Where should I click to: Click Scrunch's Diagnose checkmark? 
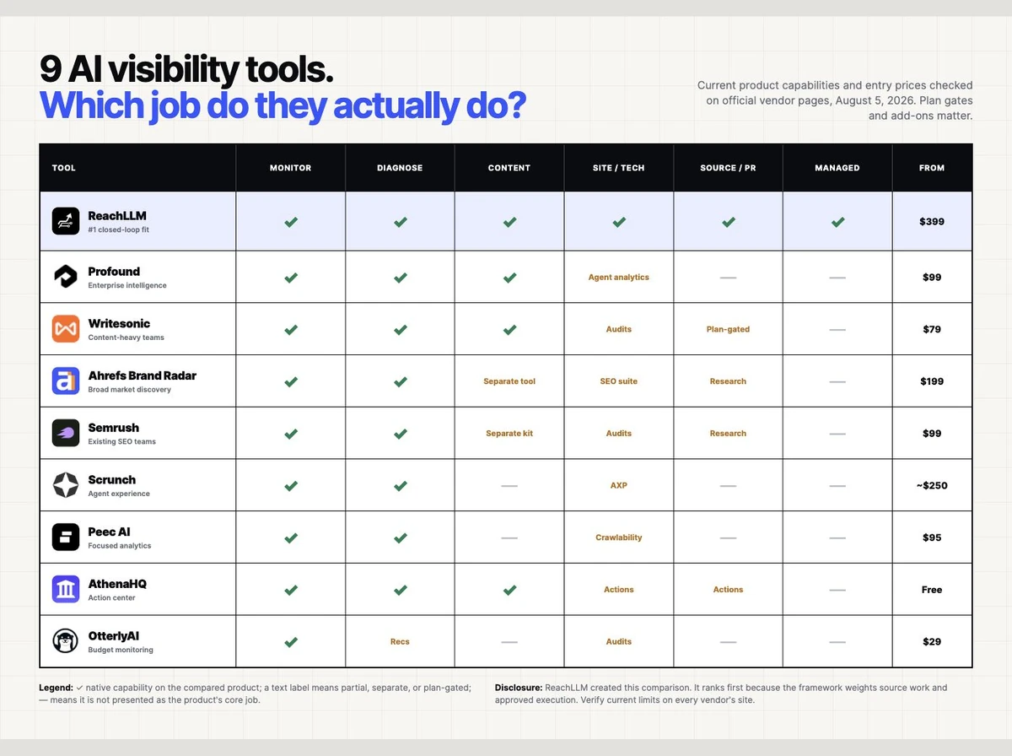coord(401,486)
